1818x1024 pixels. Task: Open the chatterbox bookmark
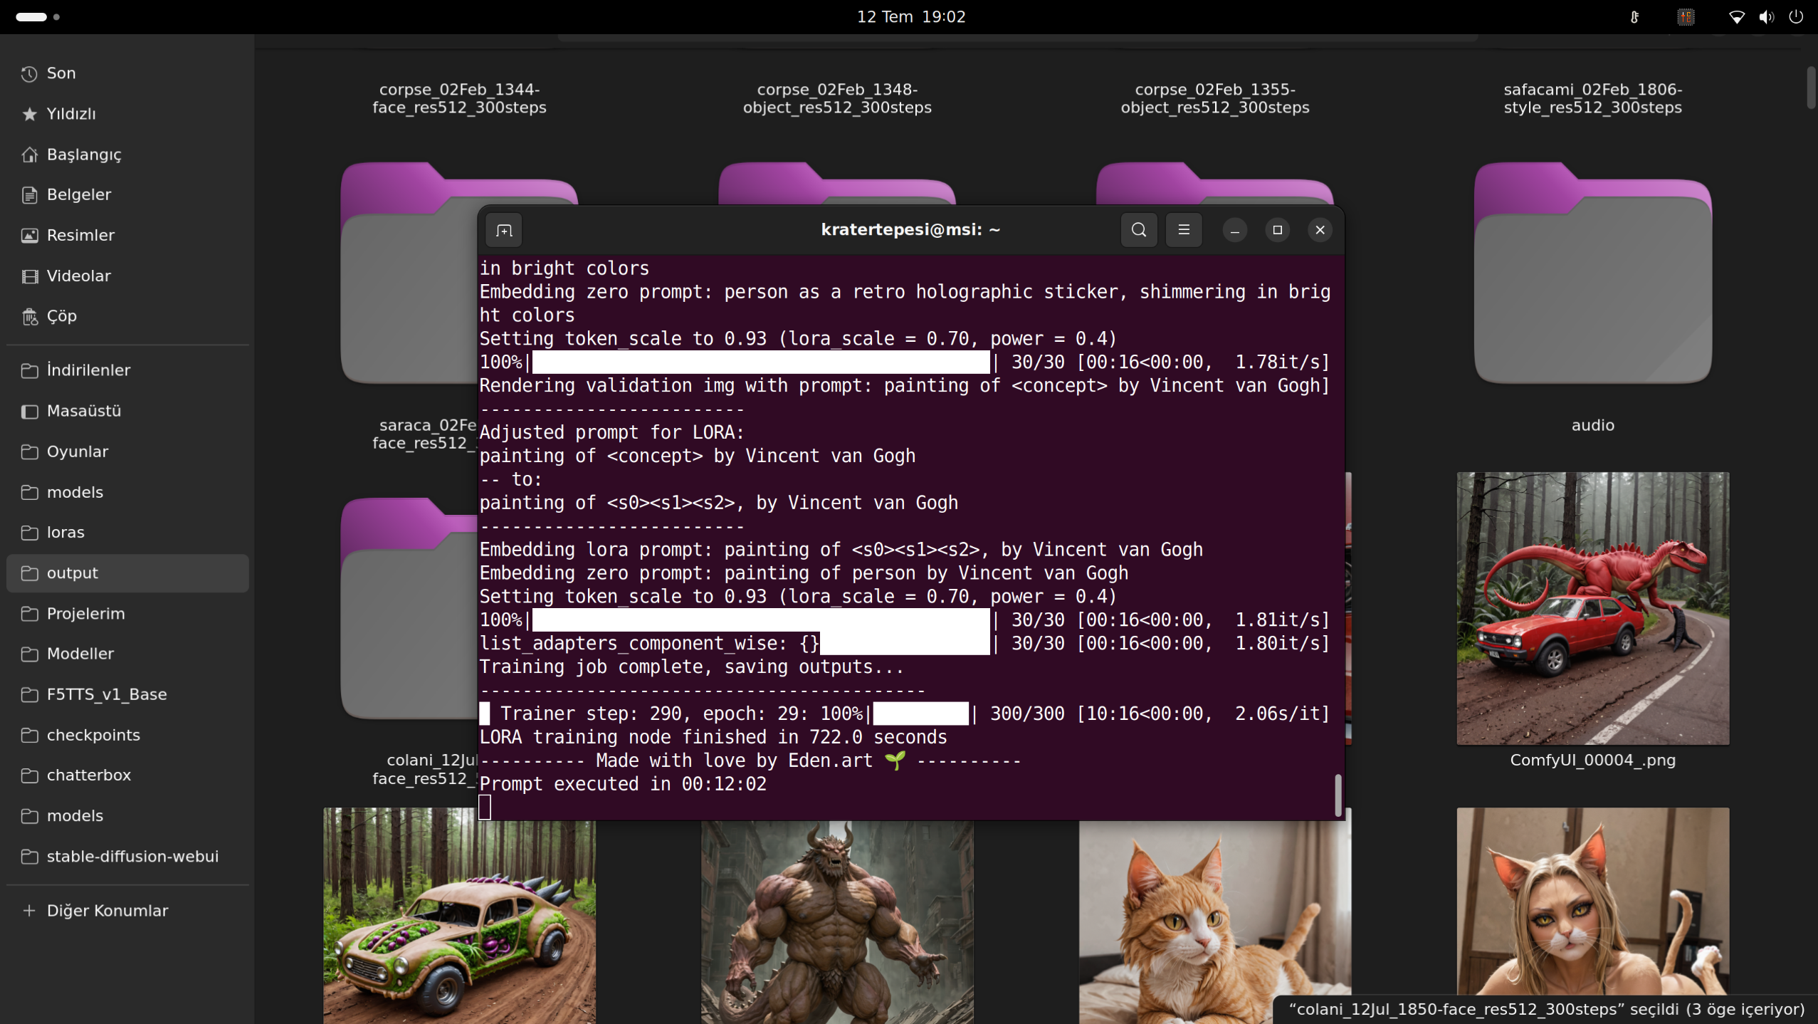tap(128, 775)
